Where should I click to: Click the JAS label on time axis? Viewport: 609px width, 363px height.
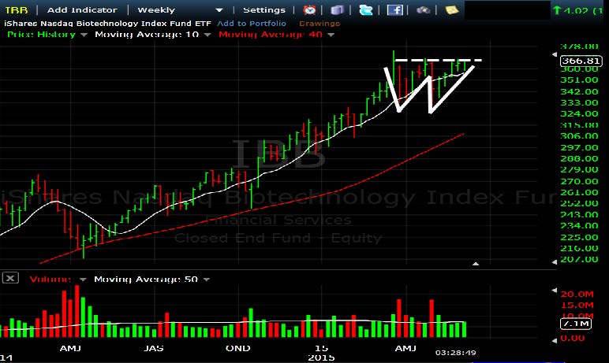point(154,348)
